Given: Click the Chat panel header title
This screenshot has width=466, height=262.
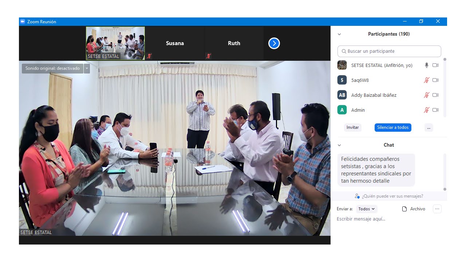Looking at the screenshot, I should [389, 145].
